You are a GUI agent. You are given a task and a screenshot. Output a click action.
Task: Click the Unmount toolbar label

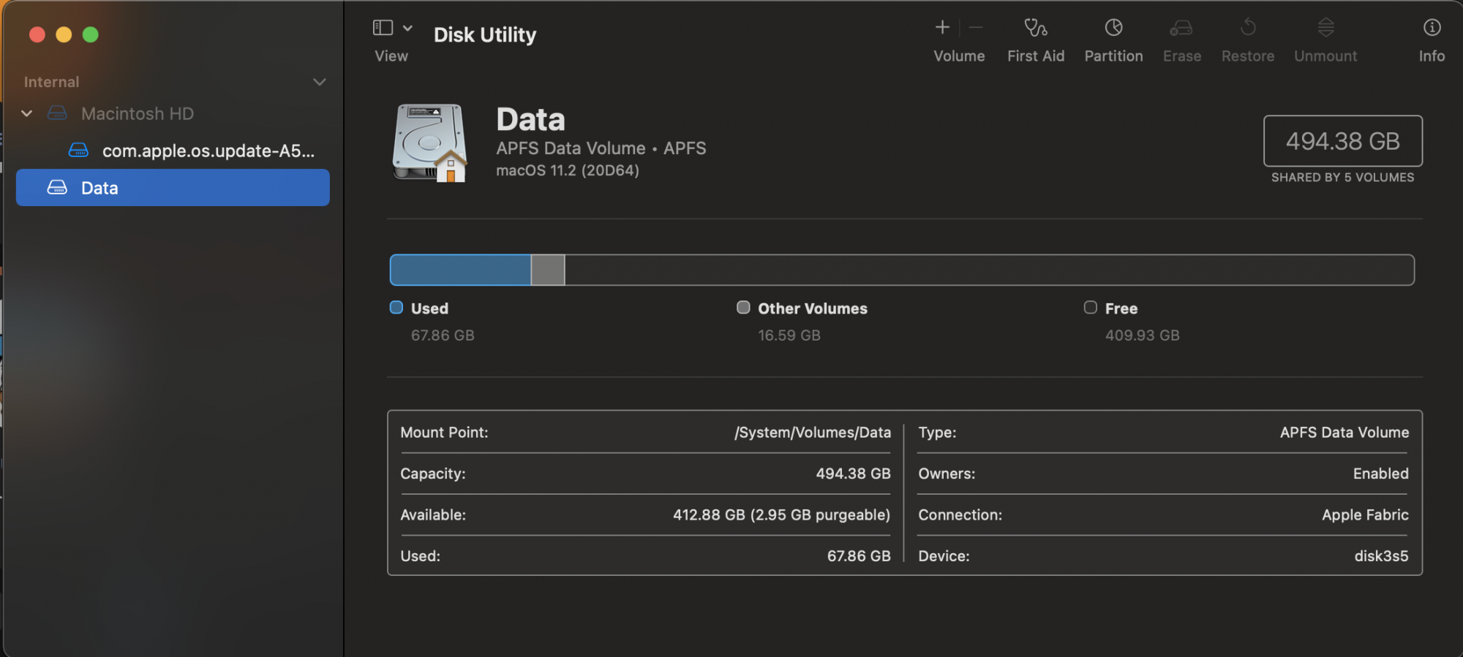[x=1325, y=56]
